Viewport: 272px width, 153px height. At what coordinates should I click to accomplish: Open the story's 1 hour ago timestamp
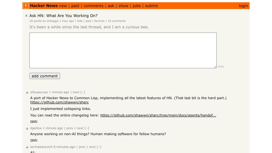pyautogui.click(x=67, y=21)
